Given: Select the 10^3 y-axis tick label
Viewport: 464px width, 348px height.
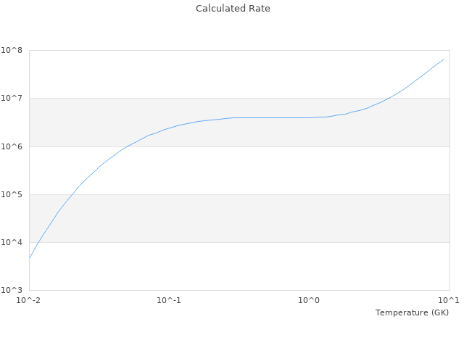Looking at the screenshot, I should (12, 290).
